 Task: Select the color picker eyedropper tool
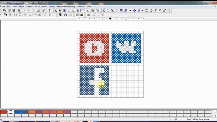coord(164,11)
